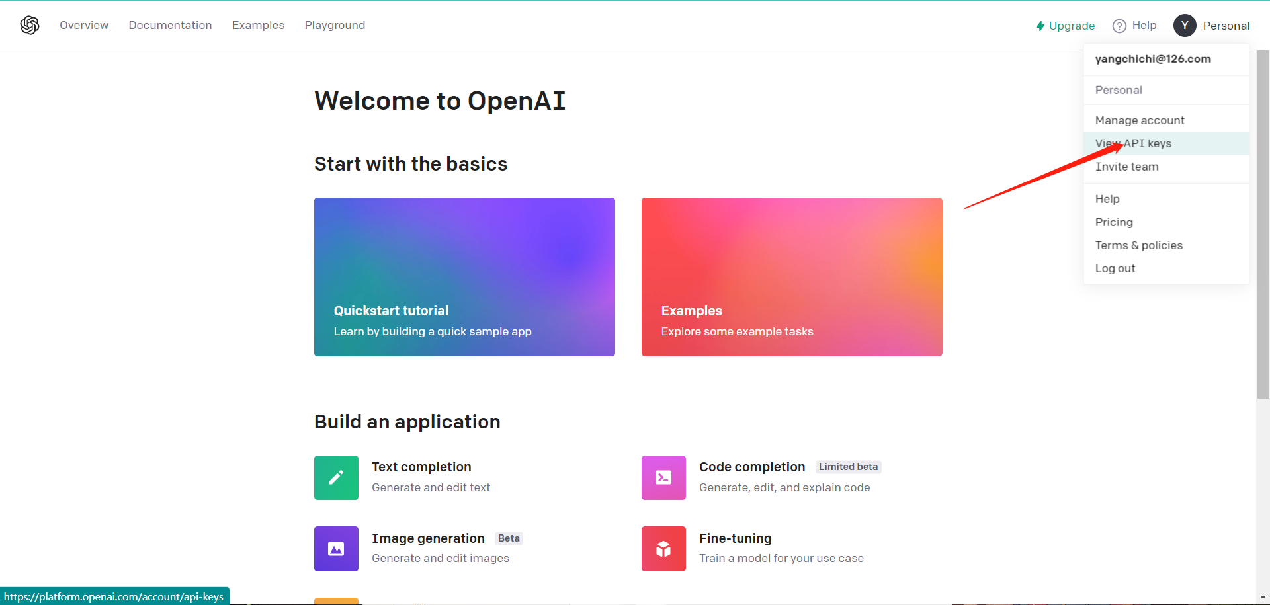Click the Y user avatar icon

click(x=1185, y=26)
